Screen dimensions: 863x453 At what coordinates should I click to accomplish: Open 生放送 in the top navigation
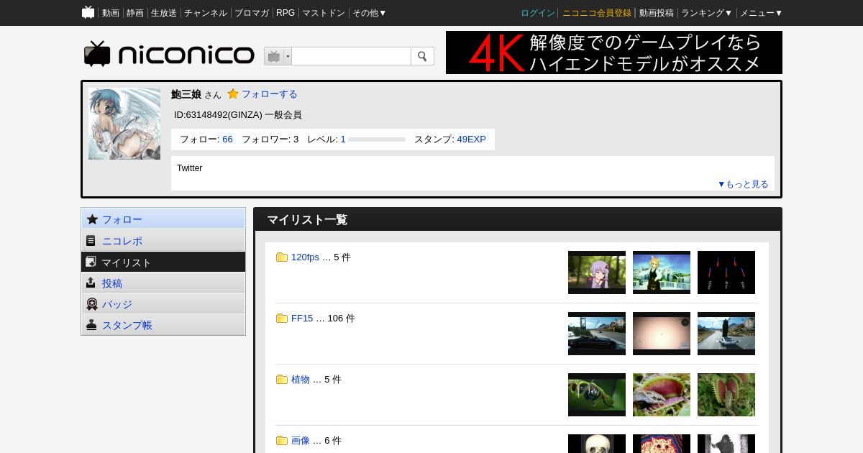click(164, 13)
